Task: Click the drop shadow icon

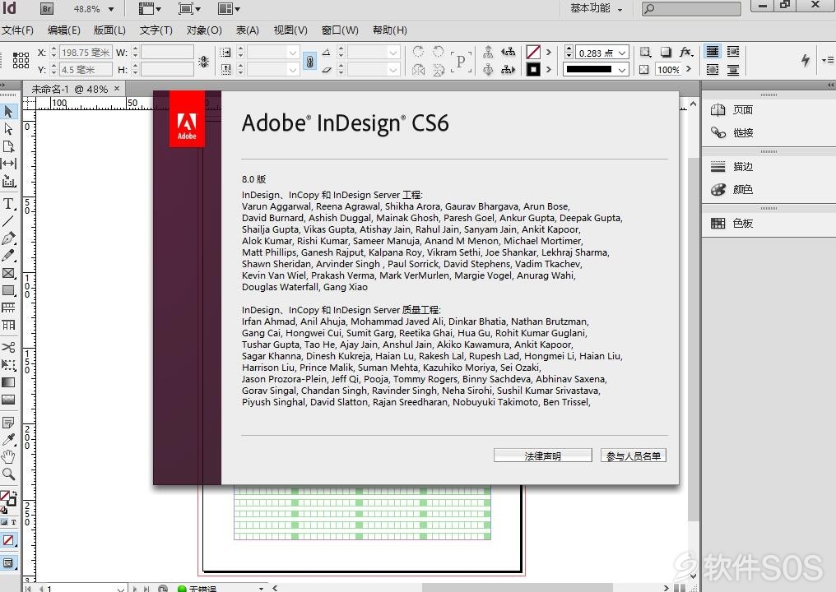Action: (x=666, y=52)
